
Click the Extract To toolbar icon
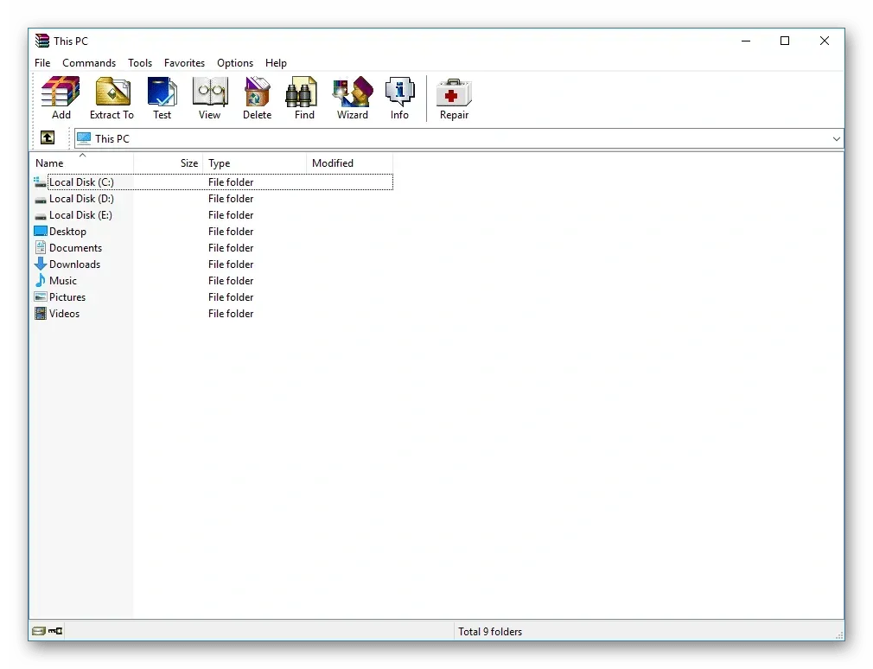(112, 92)
